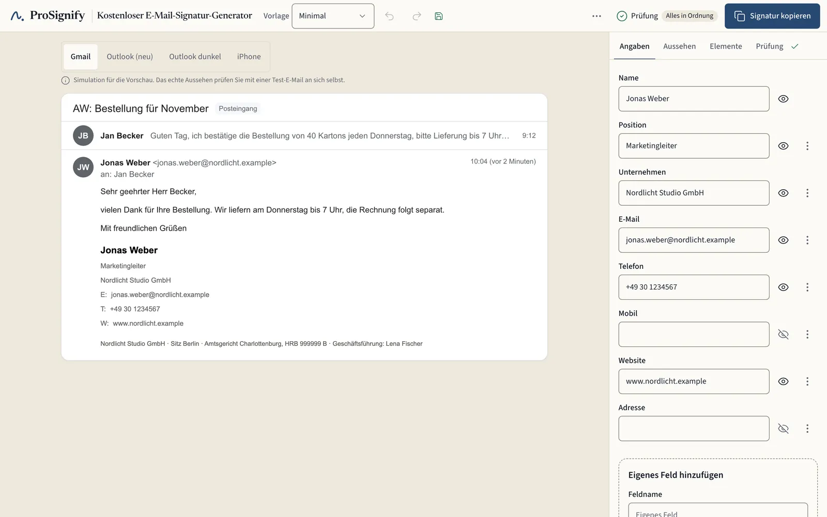Expand collapsed message from Jan Becker
Image resolution: width=827 pixels, height=517 pixels.
[304, 135]
